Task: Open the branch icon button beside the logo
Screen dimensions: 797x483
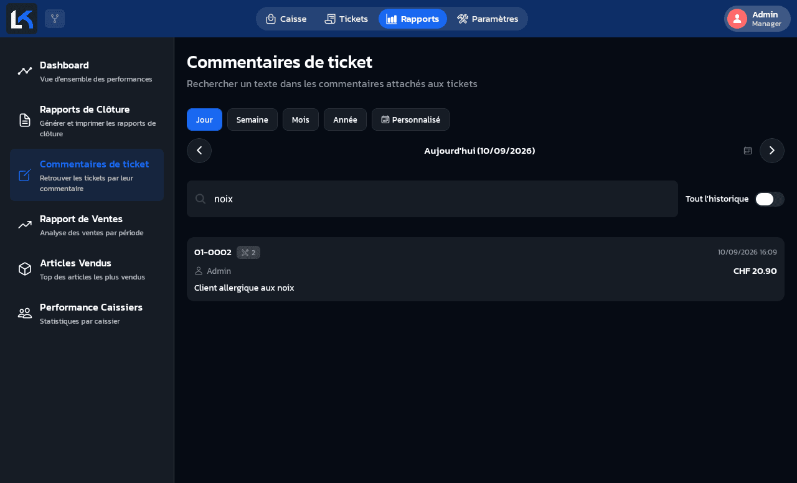Action: click(55, 19)
